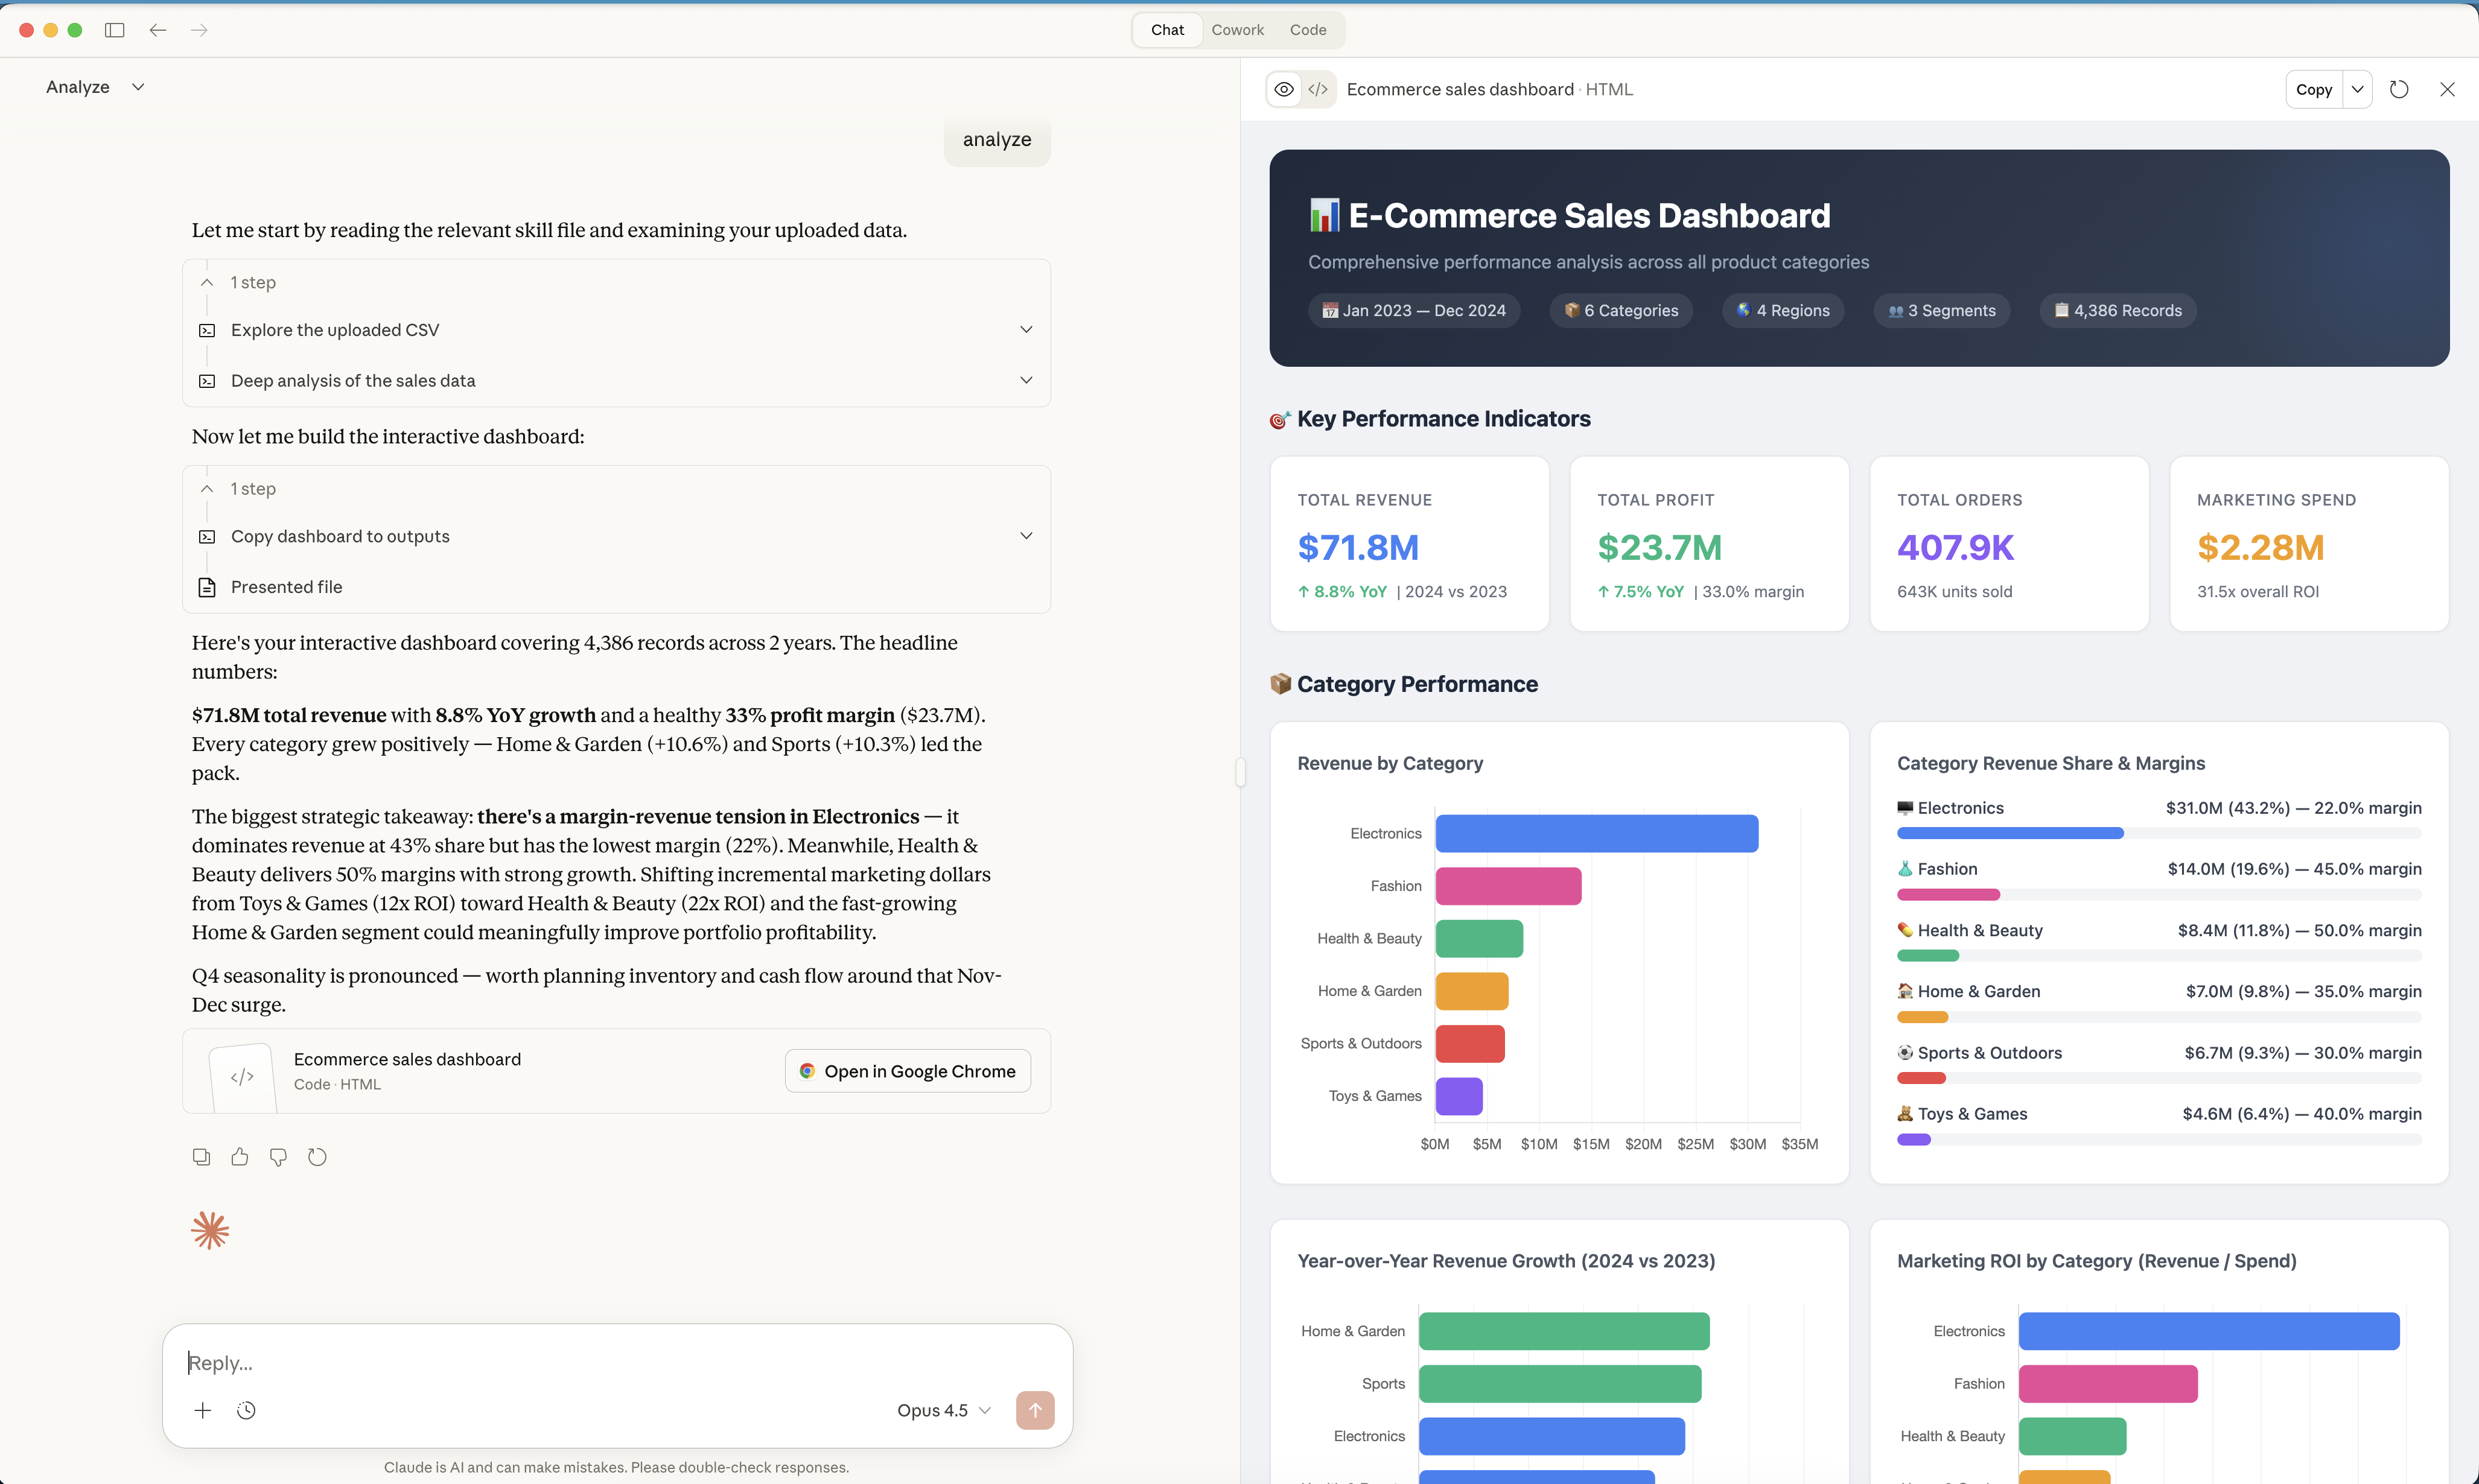Click the Total Revenue $71.8M card
Image resolution: width=2479 pixels, height=1484 pixels.
1410,544
